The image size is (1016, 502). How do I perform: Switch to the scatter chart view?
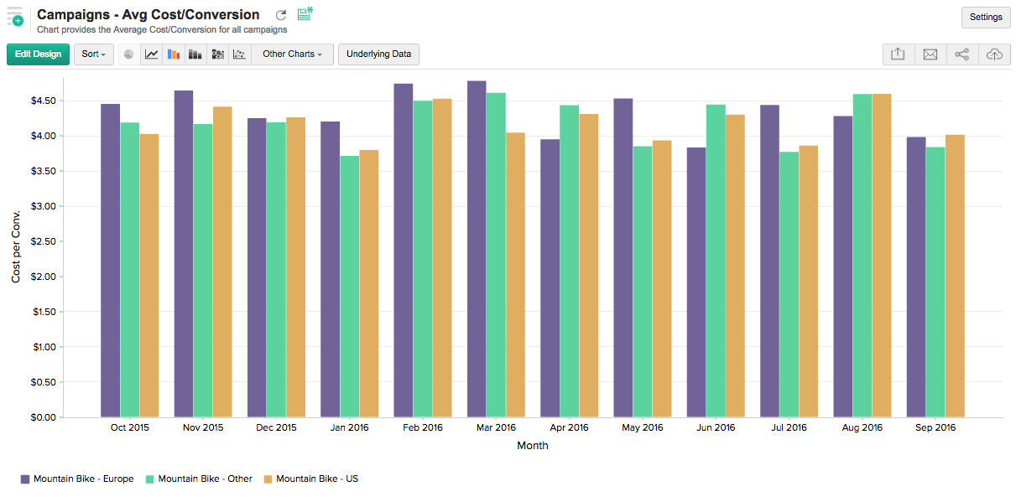(x=239, y=54)
